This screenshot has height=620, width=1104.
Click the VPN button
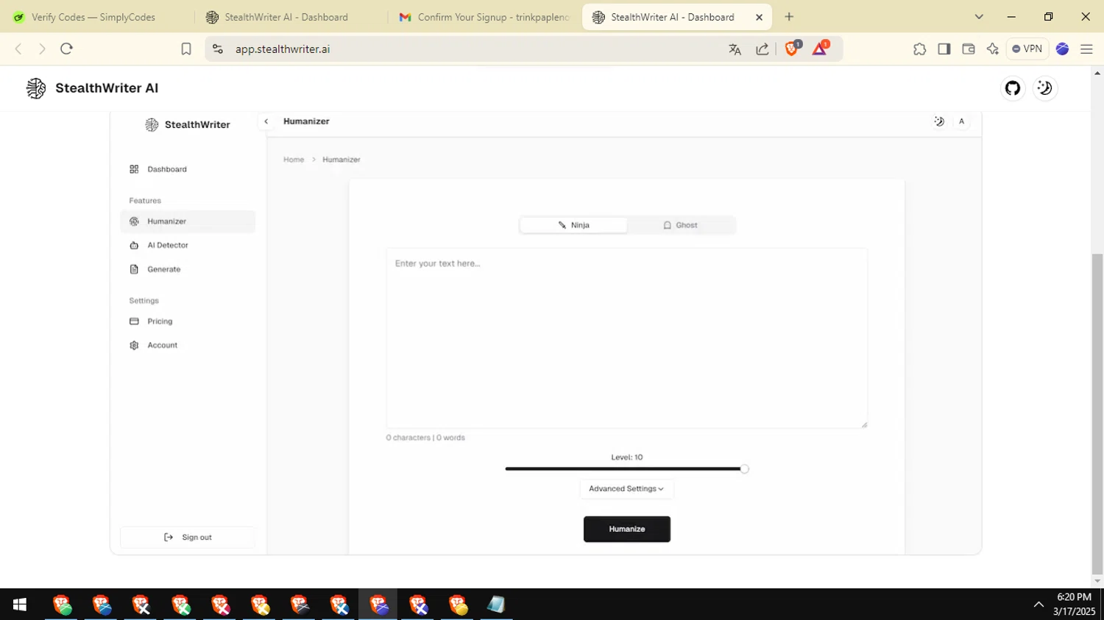[x=1027, y=49]
